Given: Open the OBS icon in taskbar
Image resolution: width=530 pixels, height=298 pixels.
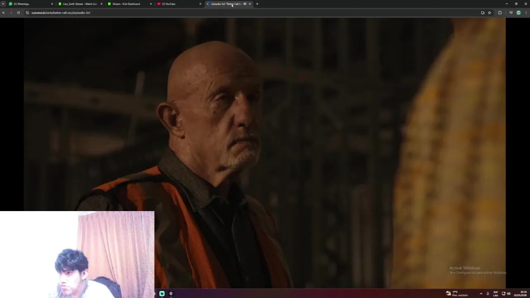Looking at the screenshot, I should click(x=171, y=293).
